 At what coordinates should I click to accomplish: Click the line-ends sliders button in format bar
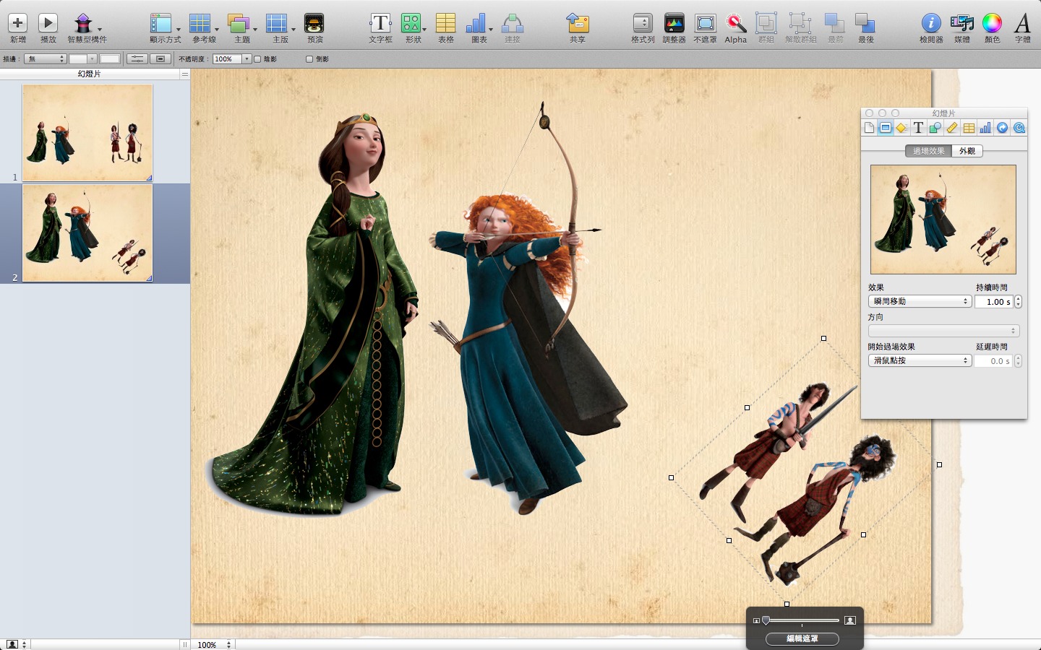pos(137,58)
